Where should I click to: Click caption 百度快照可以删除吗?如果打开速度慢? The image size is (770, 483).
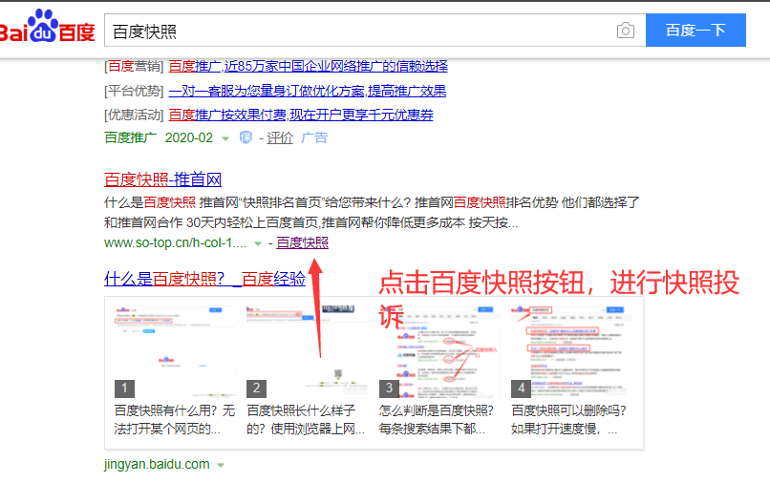pos(568,420)
